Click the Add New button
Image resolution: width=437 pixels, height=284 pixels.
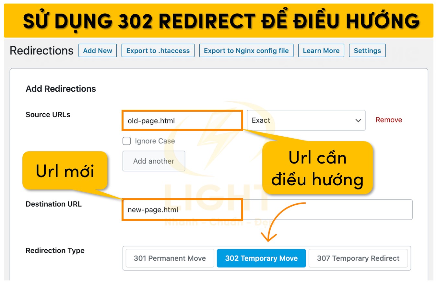pos(98,51)
